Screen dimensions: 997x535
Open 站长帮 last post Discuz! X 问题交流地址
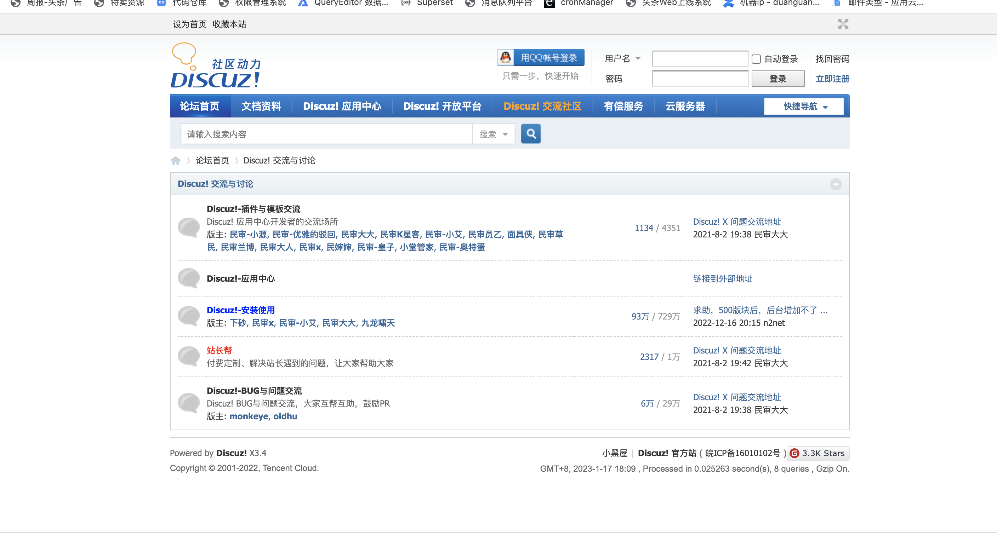coord(737,351)
